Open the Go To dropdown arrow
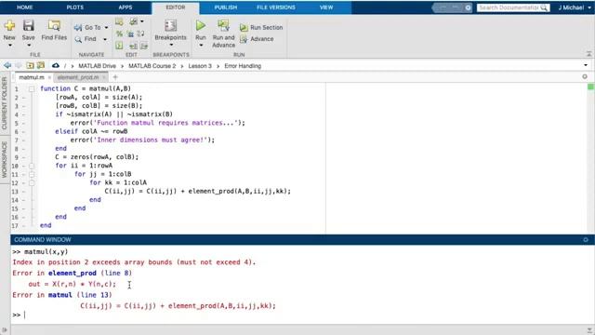 point(106,27)
